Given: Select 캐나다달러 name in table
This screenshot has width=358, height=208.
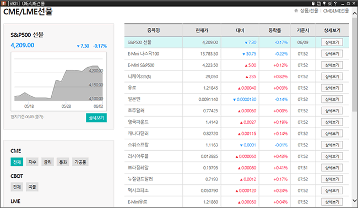Looking at the screenshot, I should click(x=138, y=133).
